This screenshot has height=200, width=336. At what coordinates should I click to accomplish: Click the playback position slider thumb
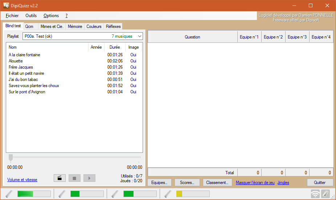point(11,157)
